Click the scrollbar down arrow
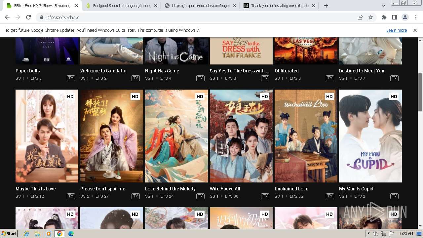The height and width of the screenshot is (238, 423). pos(420,226)
